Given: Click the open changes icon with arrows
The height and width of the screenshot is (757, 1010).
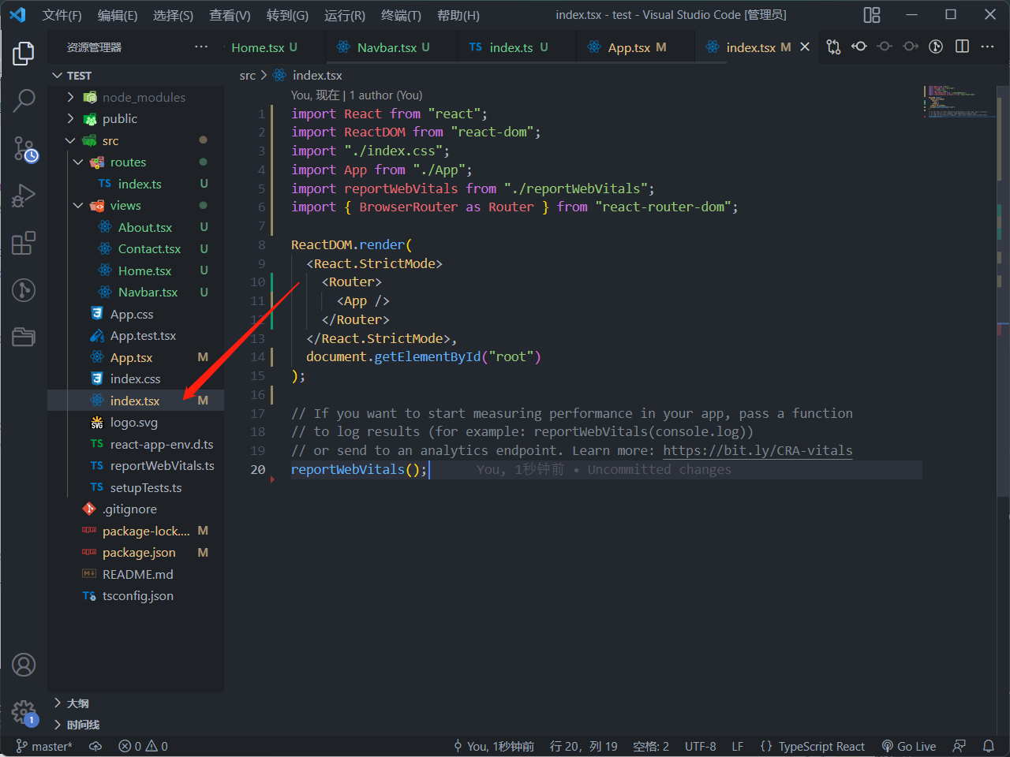Looking at the screenshot, I should (859, 47).
